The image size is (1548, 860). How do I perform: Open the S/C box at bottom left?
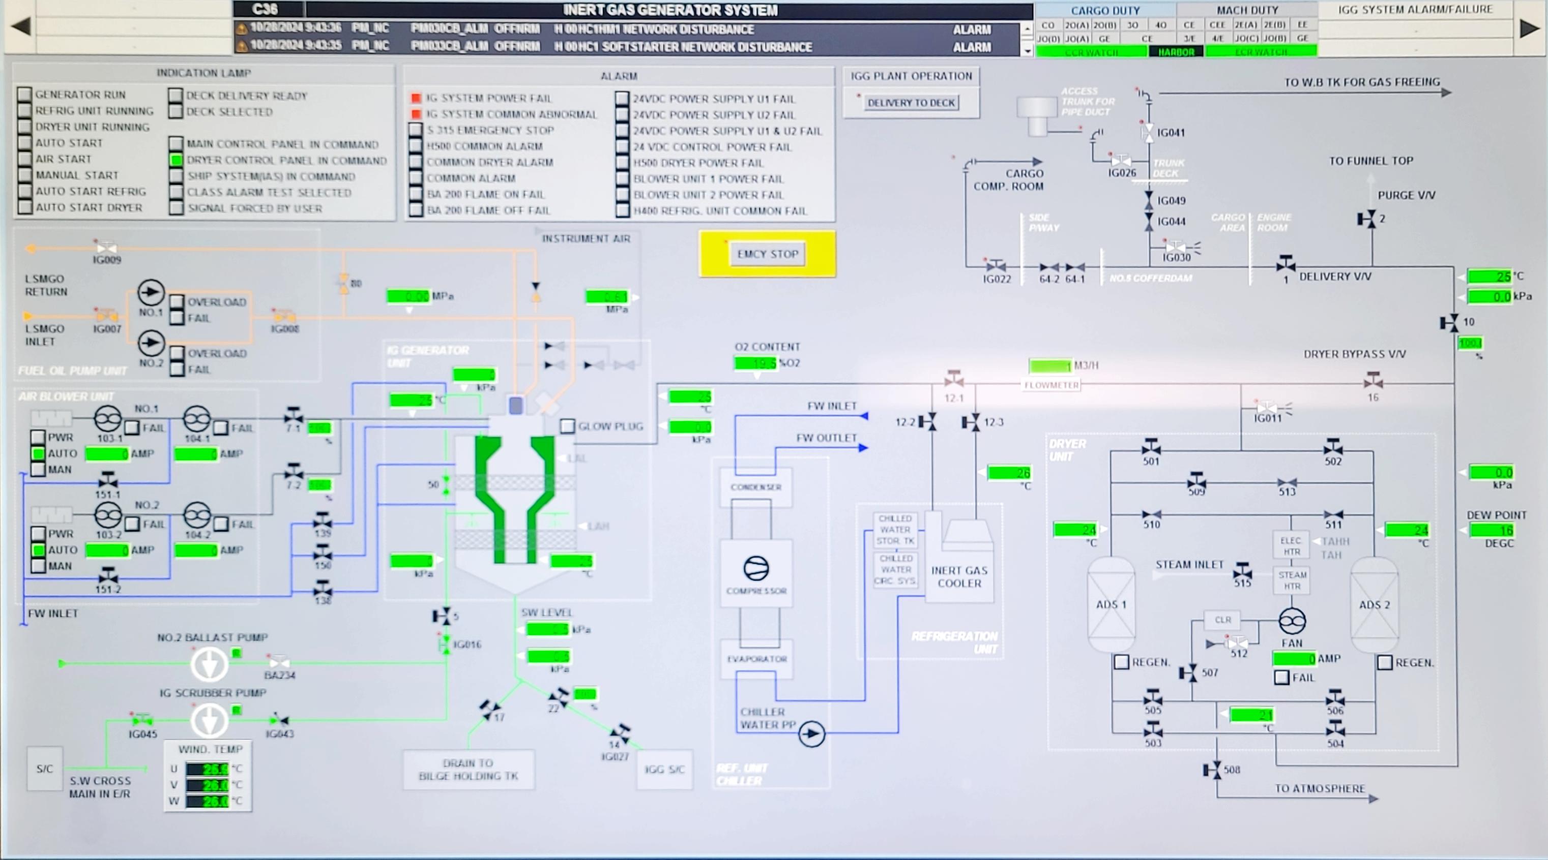click(x=44, y=769)
